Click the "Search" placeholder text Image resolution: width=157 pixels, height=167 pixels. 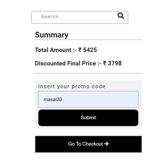click(49, 17)
